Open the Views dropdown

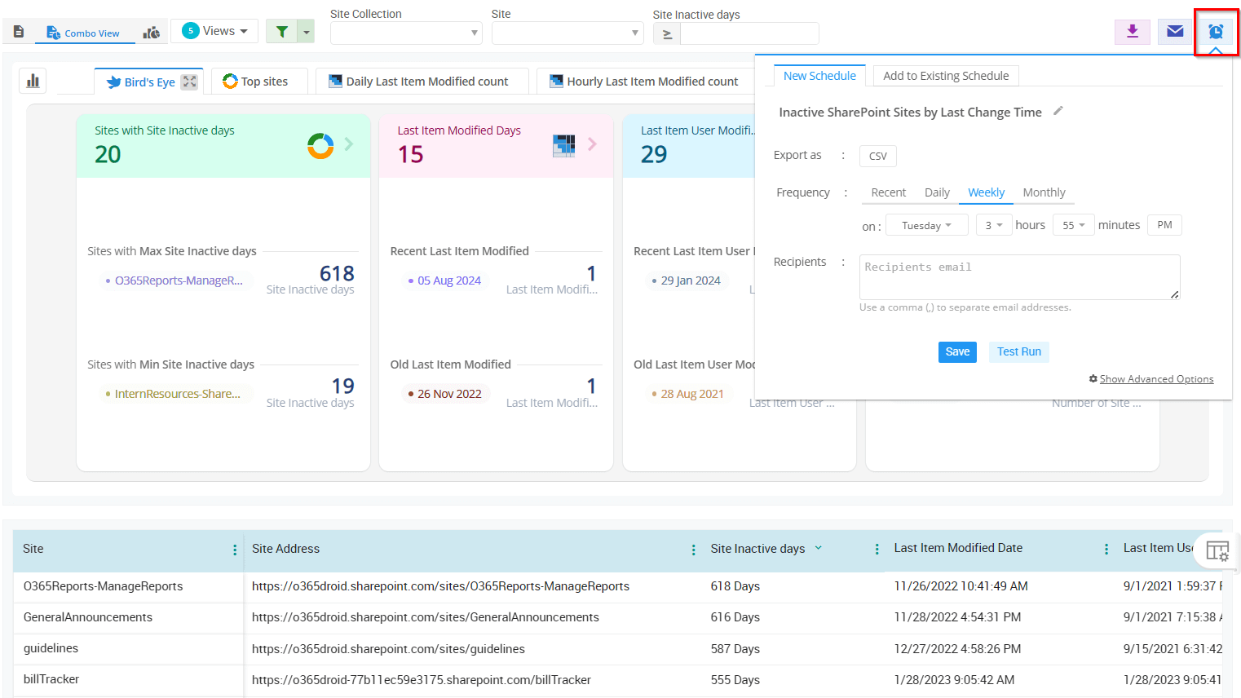point(214,30)
